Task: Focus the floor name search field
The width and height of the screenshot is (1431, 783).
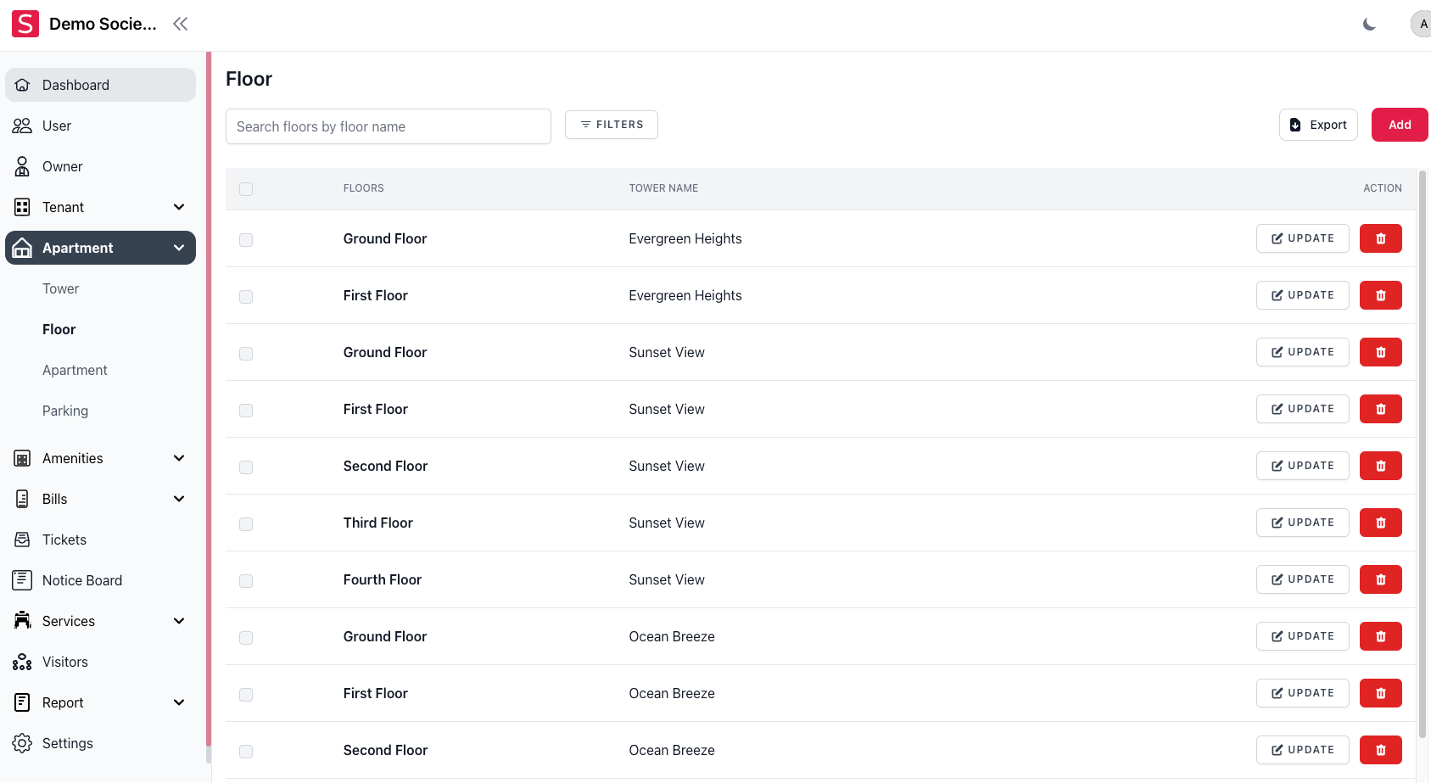Action: (388, 126)
